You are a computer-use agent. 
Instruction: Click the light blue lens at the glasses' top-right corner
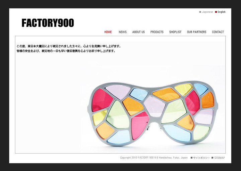201,89
